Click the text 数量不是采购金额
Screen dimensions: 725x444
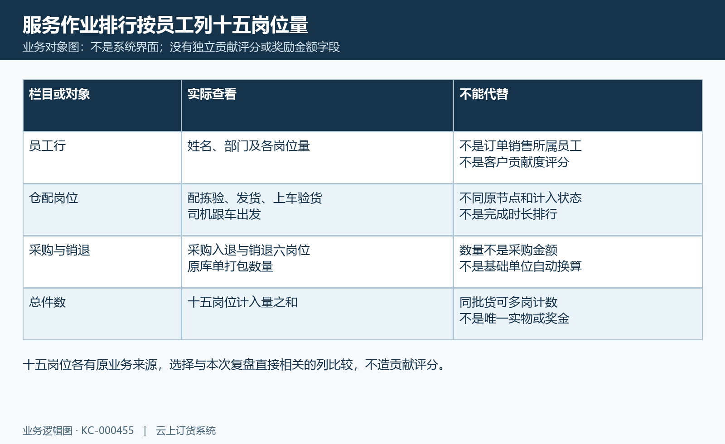(x=508, y=250)
